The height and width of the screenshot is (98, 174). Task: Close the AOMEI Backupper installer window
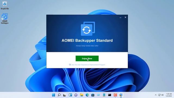coord(125,17)
